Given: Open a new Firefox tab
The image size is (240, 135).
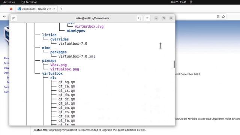Looking at the screenshot, I should pyautogui.click(x=61, y=9).
